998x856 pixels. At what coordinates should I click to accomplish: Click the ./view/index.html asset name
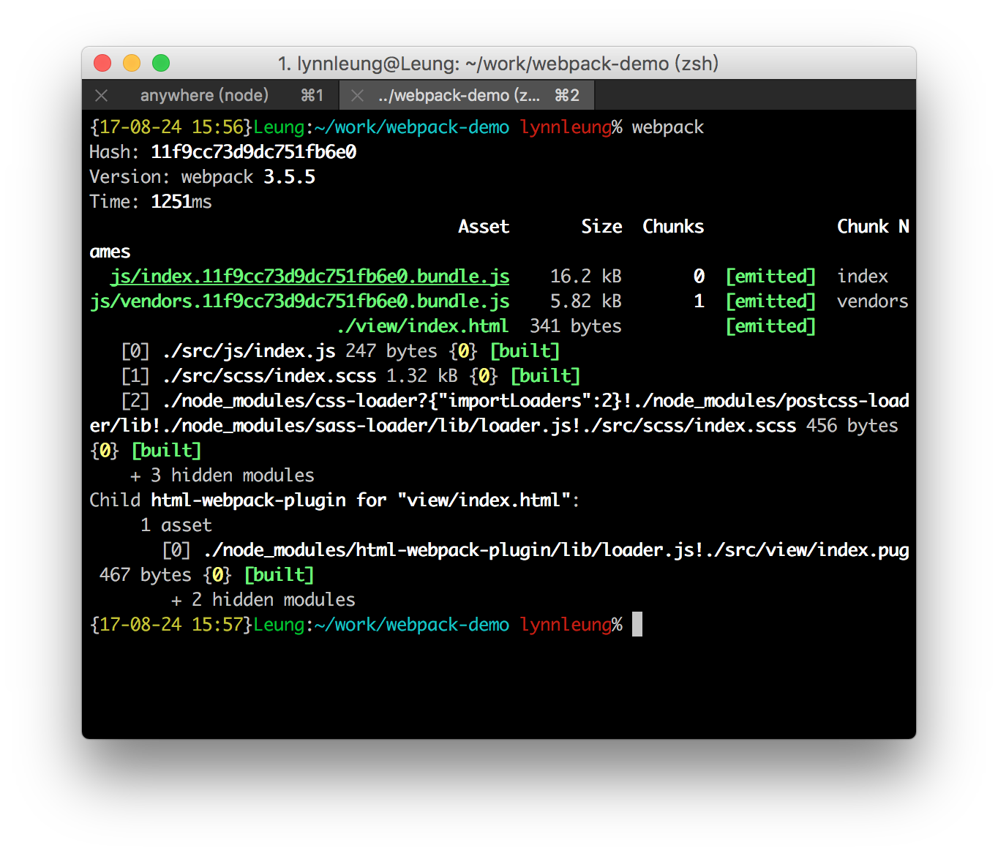[x=422, y=326]
